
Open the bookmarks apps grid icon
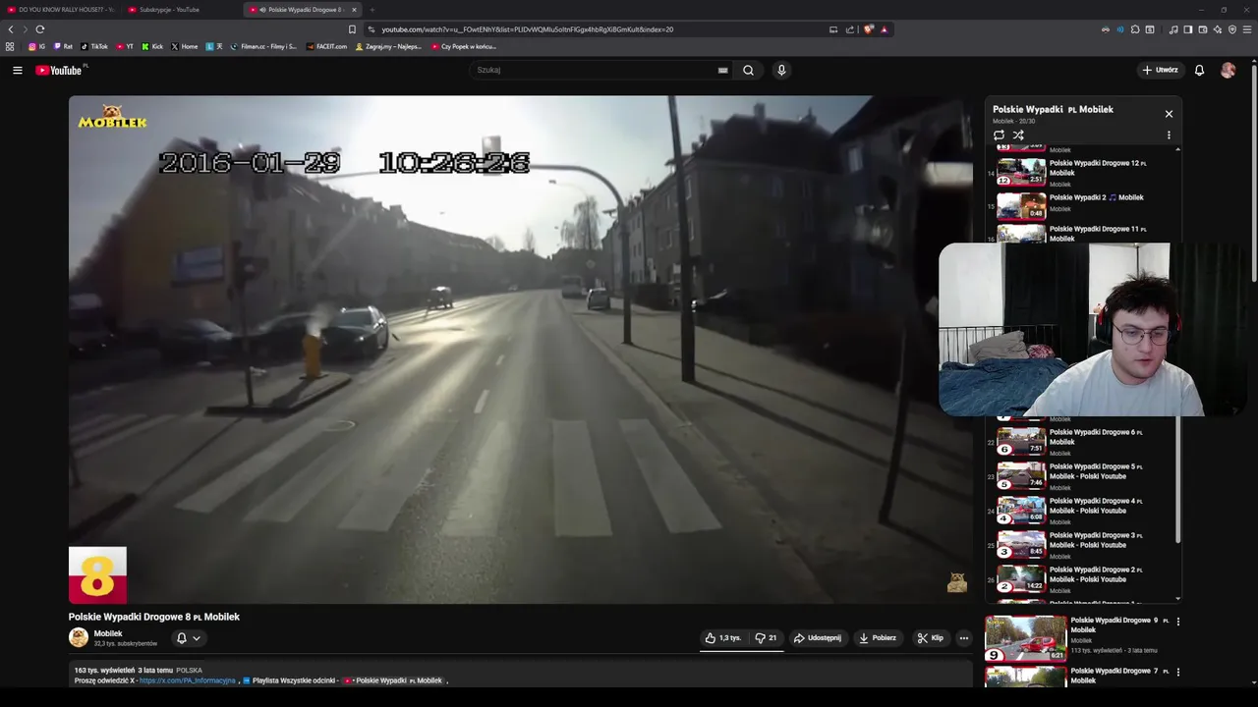point(10,46)
